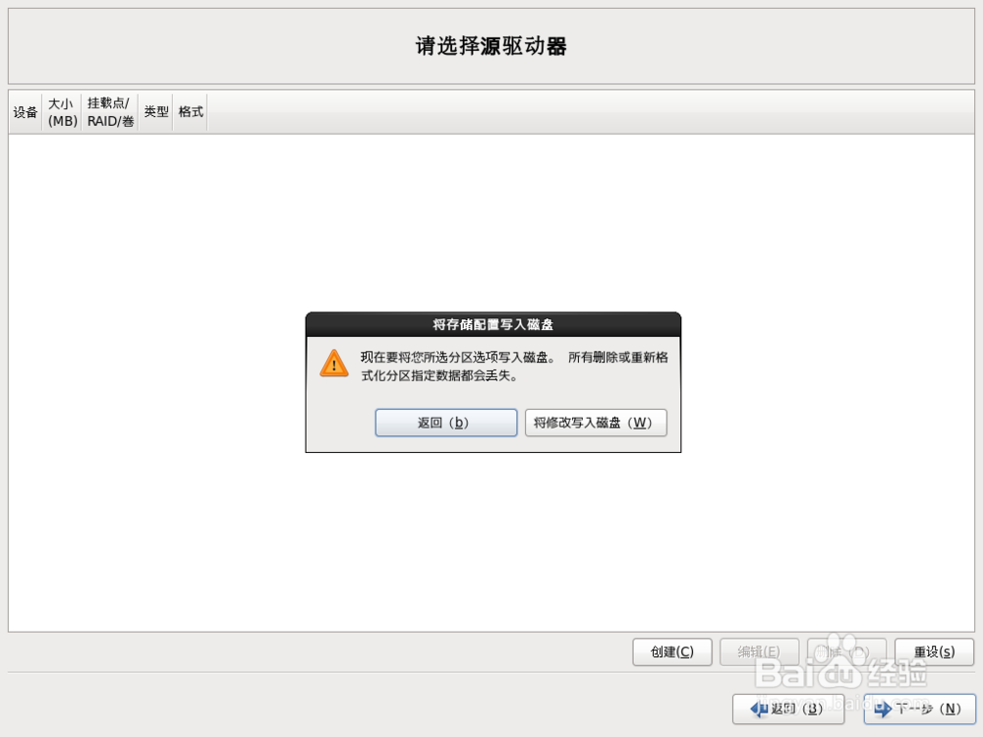
Task: Go back using the 返回(B) button
Action: (788, 709)
